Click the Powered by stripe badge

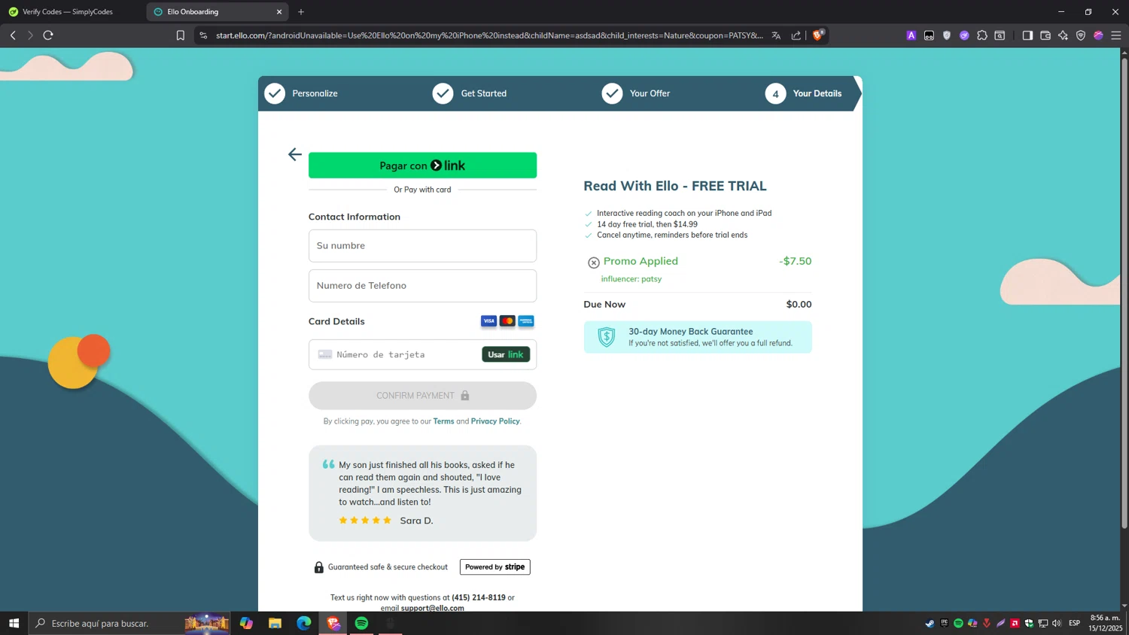coord(495,567)
